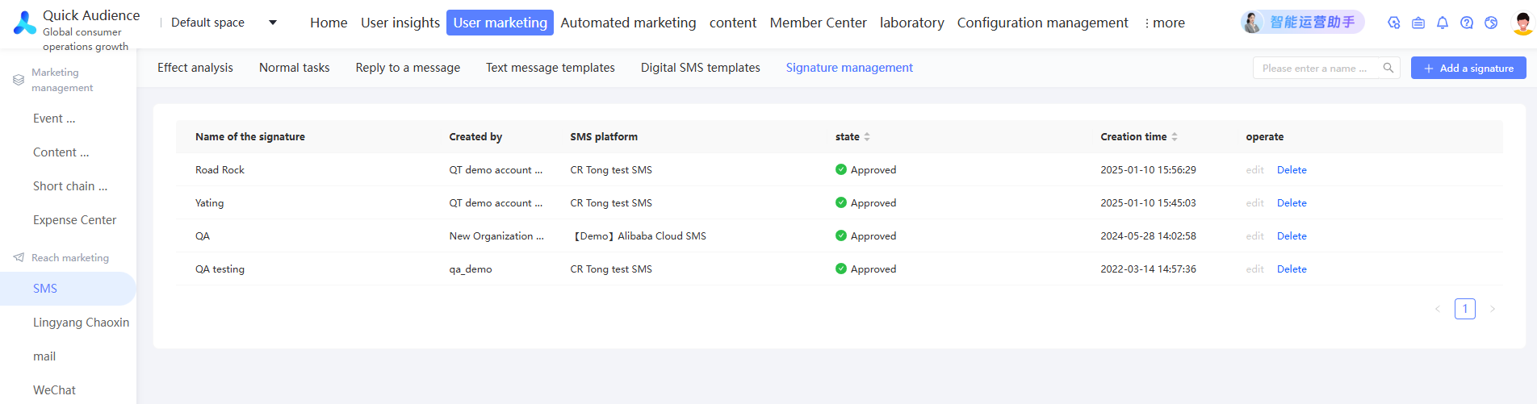
Task: Open mail in sidebar
Action: [x=44, y=356]
